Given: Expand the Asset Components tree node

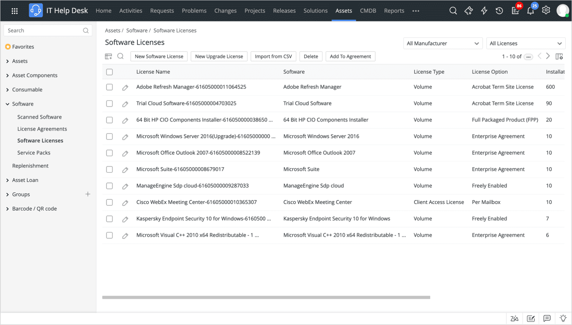Looking at the screenshot, I should pyautogui.click(x=8, y=76).
